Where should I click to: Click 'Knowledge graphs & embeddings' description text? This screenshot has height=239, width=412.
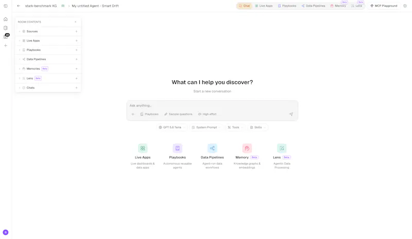[x=247, y=166]
